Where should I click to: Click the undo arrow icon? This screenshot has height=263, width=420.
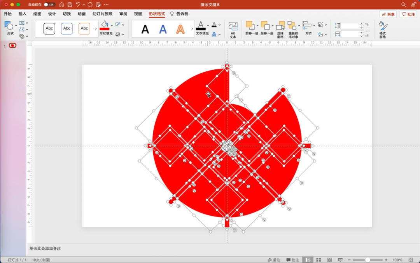[x=78, y=5]
